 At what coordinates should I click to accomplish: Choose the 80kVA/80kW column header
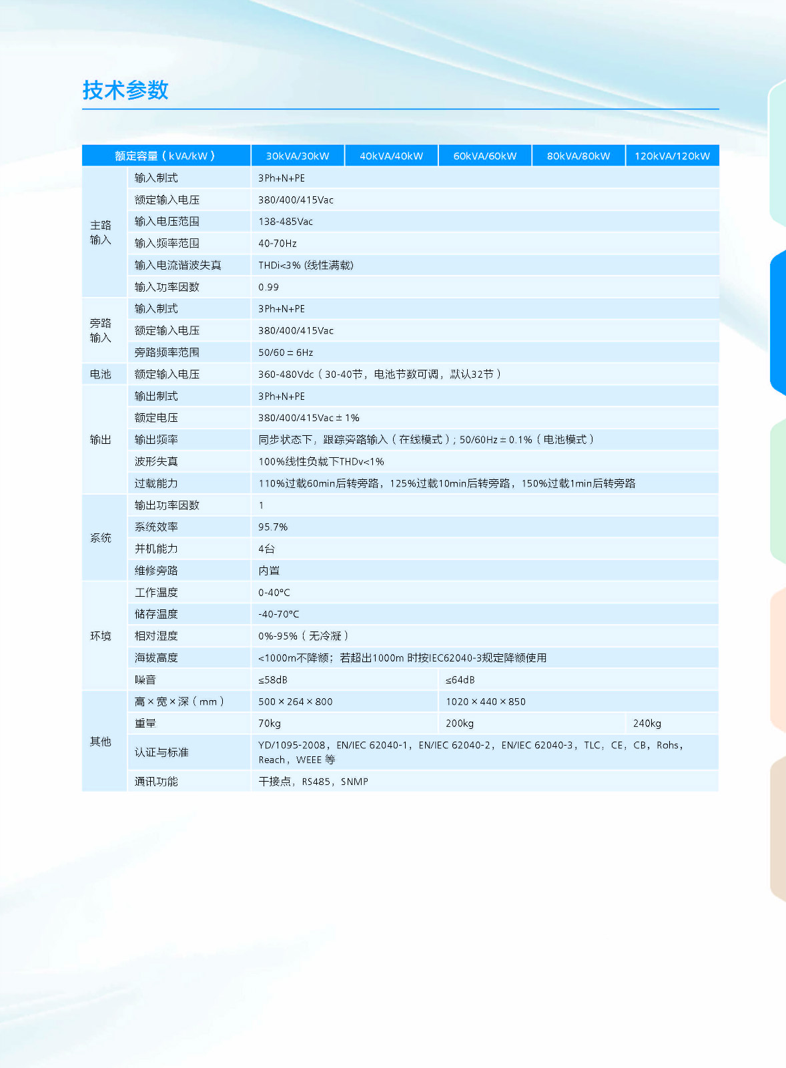click(x=578, y=156)
